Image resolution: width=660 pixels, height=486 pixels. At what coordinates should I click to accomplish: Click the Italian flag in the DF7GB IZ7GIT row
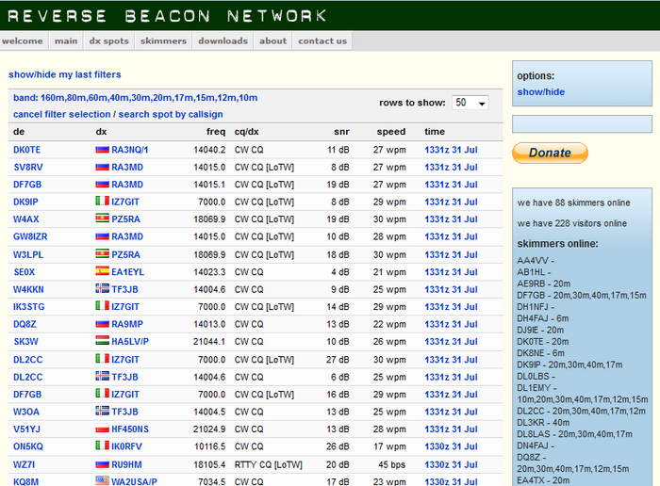pyautogui.click(x=102, y=394)
